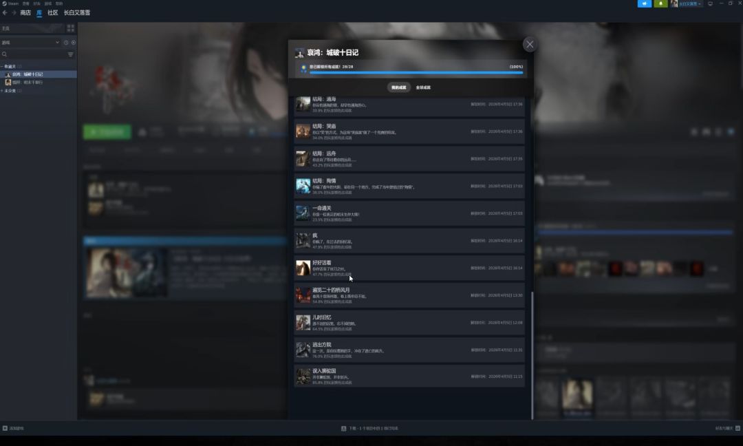Select the 遍览二十四桥风月 achievement title
The image size is (743, 446).
pyautogui.click(x=331, y=290)
